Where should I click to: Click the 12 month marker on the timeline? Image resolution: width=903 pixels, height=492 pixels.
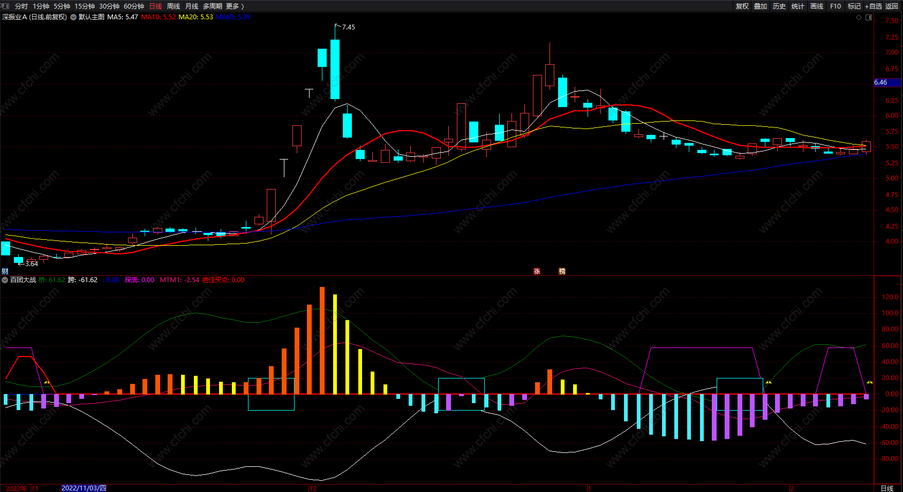(x=313, y=488)
